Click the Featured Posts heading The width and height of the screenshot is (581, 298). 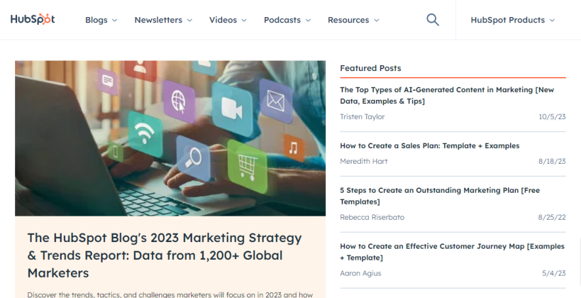371,68
